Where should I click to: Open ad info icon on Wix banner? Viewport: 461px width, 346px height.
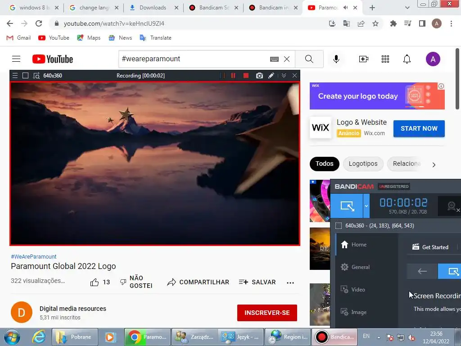coord(441,86)
